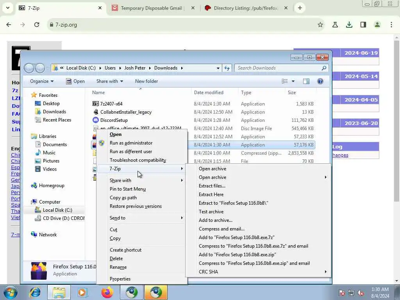The width and height of the screenshot is (400, 300).
Task: Expand the CRC SHA submenu
Action: [325, 272]
